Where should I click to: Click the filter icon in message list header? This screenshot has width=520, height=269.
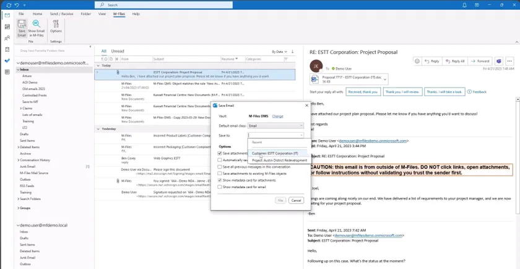286,59
